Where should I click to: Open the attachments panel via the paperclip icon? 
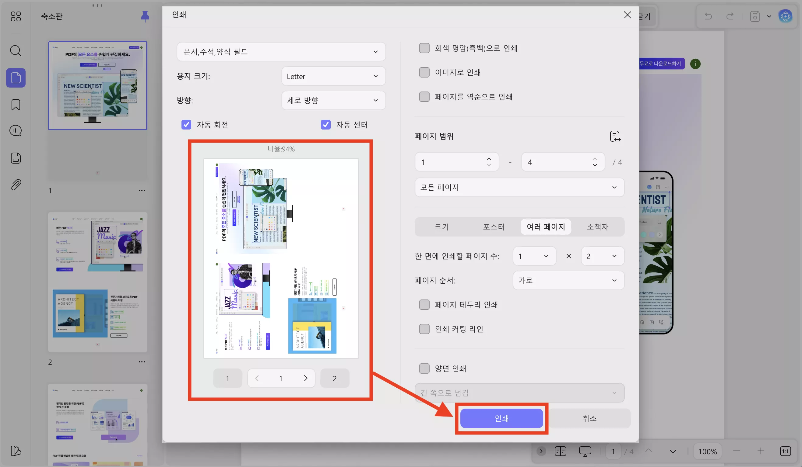(x=15, y=185)
